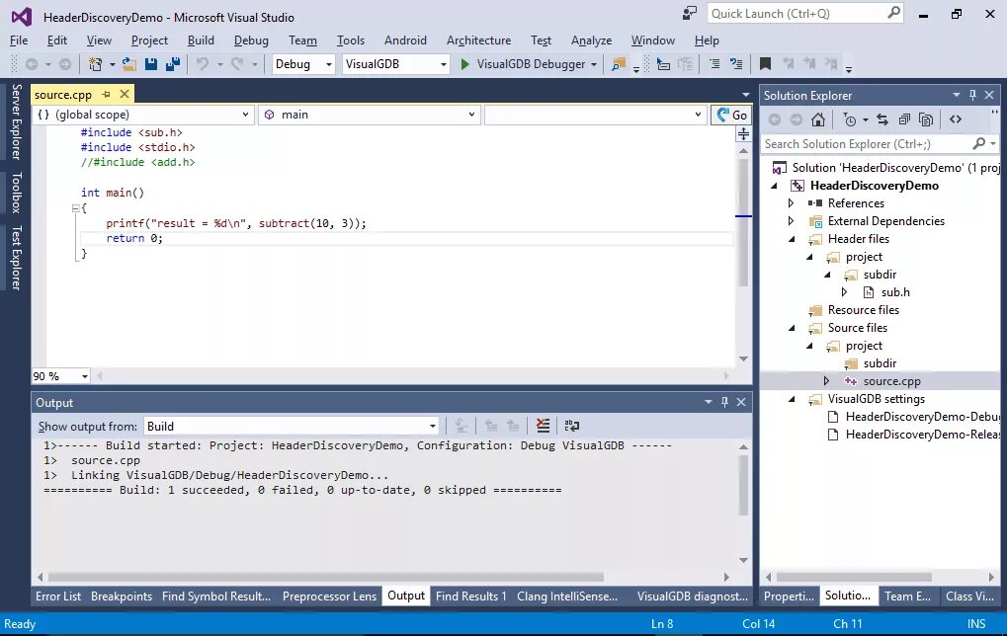Screen dimensions: 1007x636
Task: Collapse the main function outlining box
Action: click(x=75, y=208)
